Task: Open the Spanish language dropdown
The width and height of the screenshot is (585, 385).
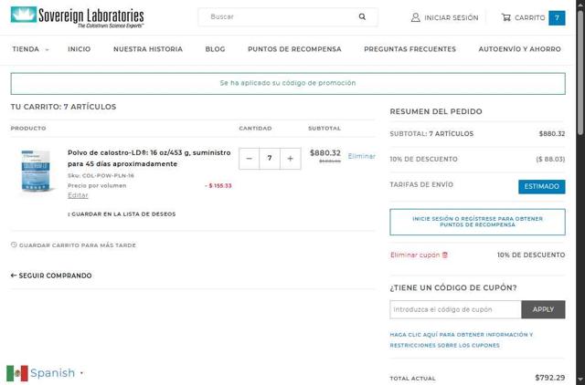Action: pyautogui.click(x=57, y=373)
